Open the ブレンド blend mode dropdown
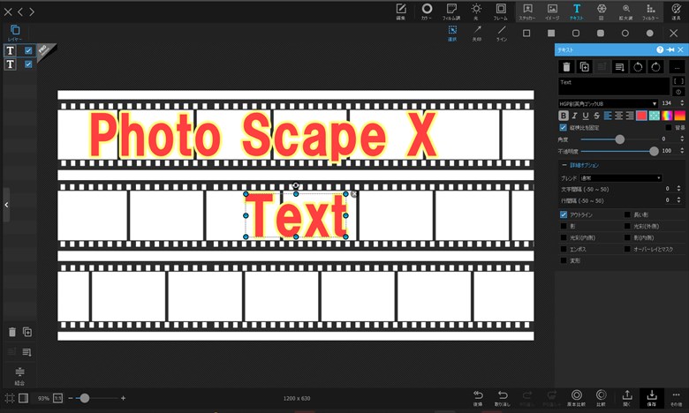The width and height of the screenshot is (689, 413). pos(620,177)
